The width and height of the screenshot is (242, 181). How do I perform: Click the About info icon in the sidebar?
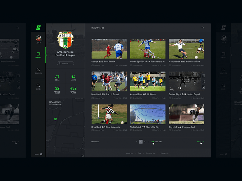[x=41, y=154]
